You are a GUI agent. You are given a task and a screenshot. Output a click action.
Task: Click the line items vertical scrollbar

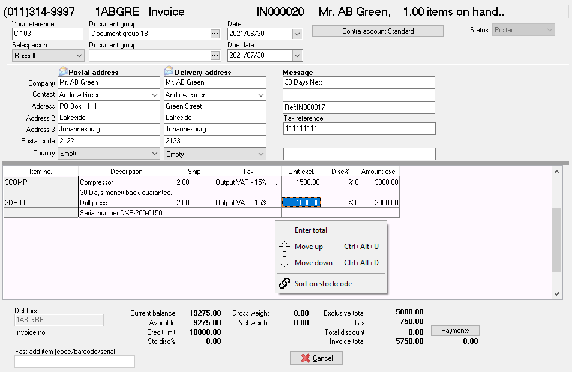(556, 240)
